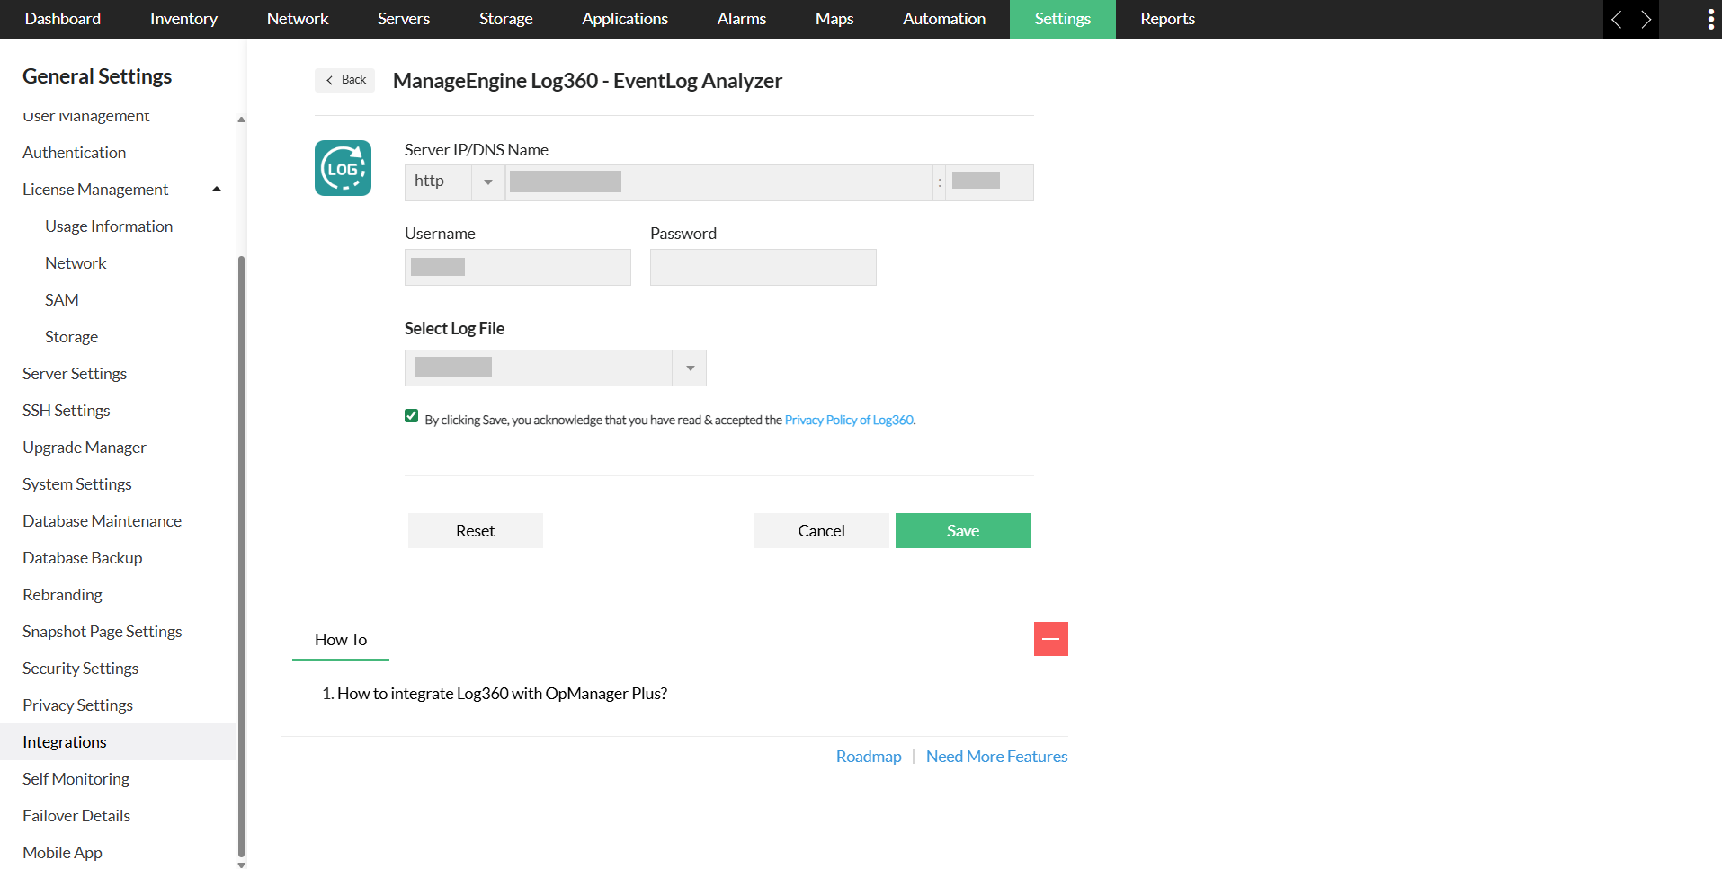Select Integrations in the sidebar

coord(118,742)
